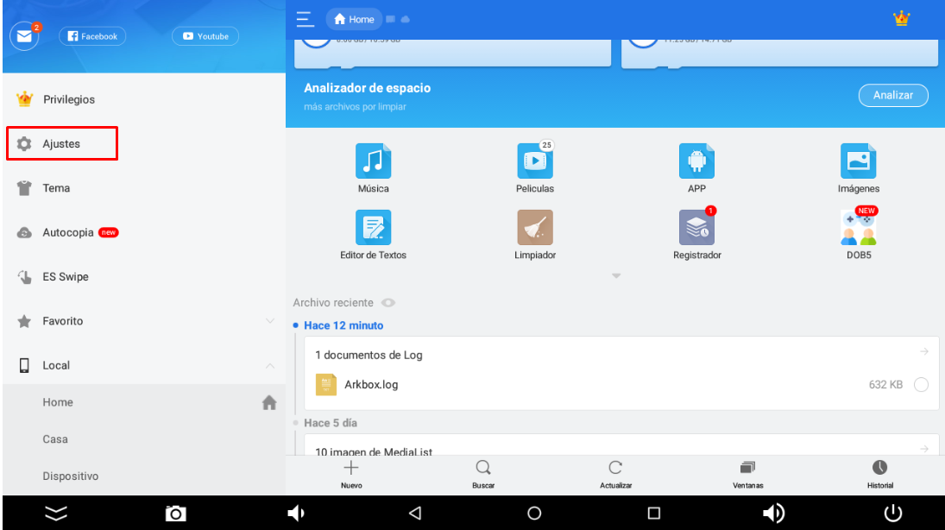945x530 pixels.
Task: Select the Arkbox.log file checkbox
Action: (921, 385)
